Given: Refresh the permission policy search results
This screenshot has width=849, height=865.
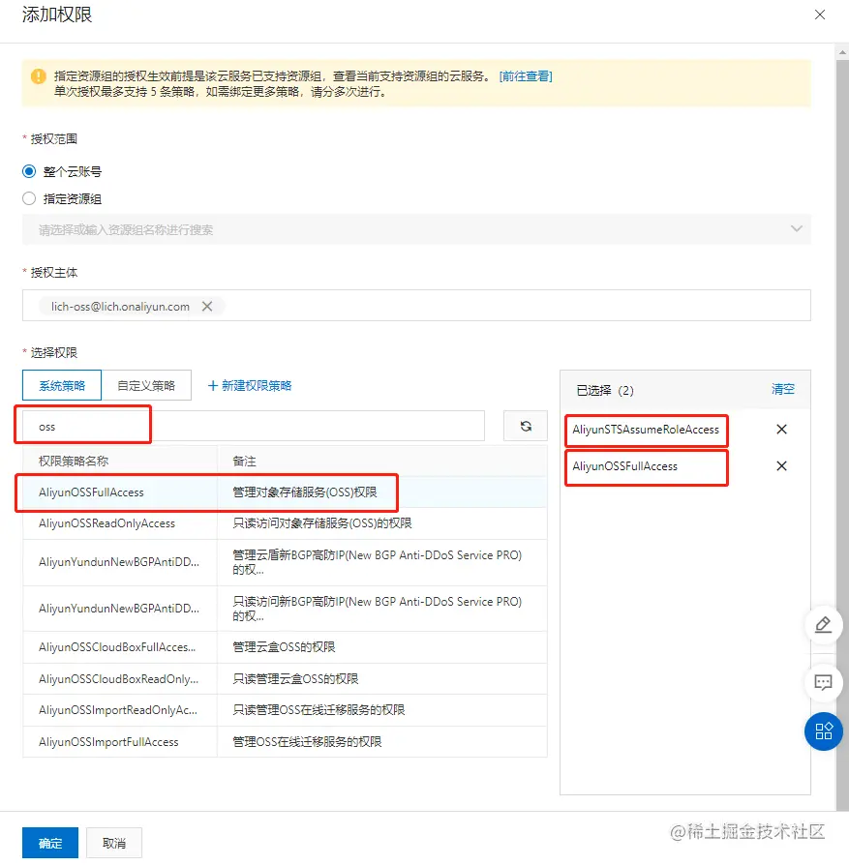Looking at the screenshot, I should tap(525, 426).
